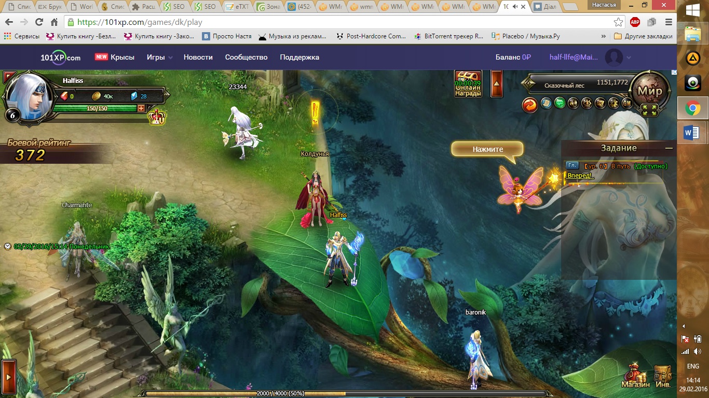Viewport: 709px width, 398px height.
Task: Open the Поддержка menu item
Action: pos(299,57)
